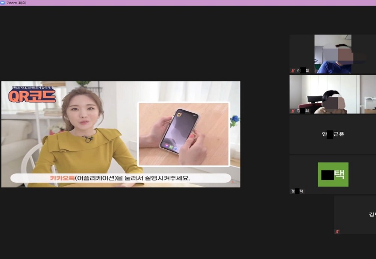This screenshot has width=376, height=259.
Task: Click the orange QR코드 logo in shared video
Action: [x=32, y=96]
